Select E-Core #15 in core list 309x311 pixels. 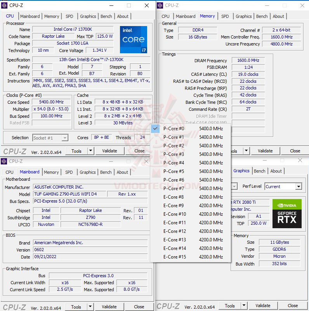pos(191,257)
